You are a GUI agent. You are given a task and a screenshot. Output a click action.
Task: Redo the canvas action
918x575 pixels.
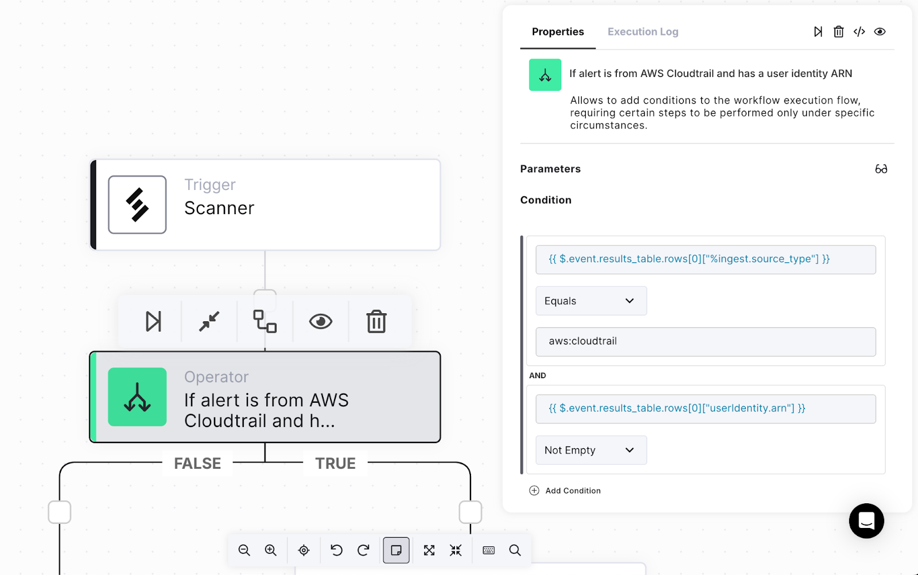point(363,550)
